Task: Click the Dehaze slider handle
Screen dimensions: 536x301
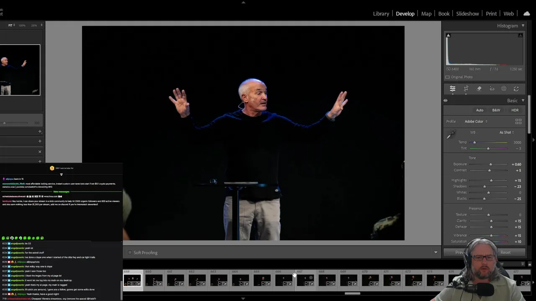Action: (491, 227)
